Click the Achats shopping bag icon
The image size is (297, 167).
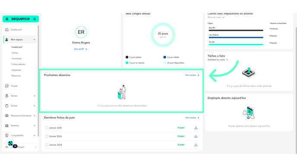pyautogui.click(x=7, y=106)
